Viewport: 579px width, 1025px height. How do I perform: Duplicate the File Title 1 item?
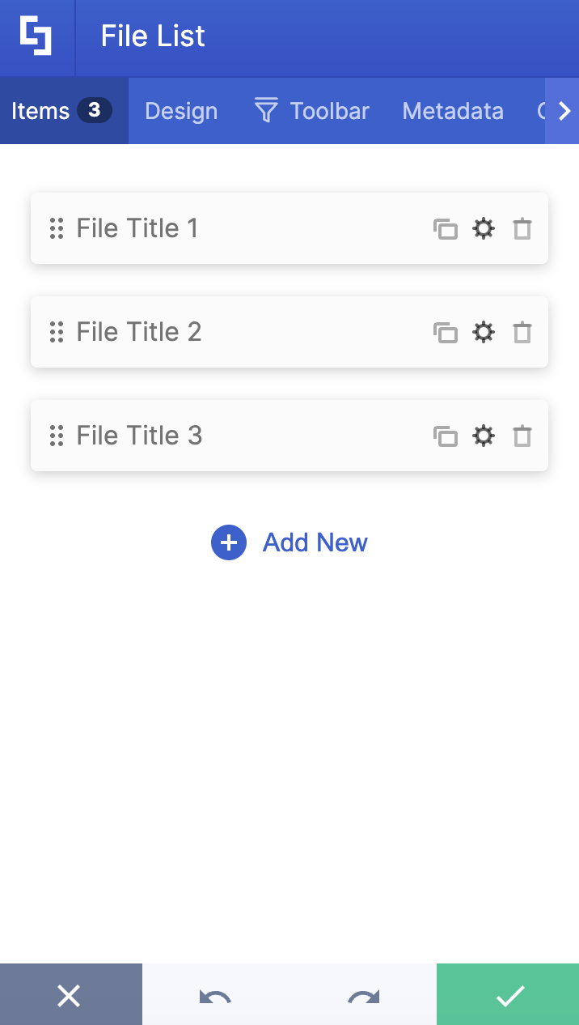(x=446, y=228)
